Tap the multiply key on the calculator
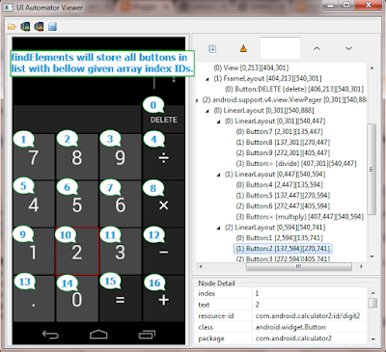386x352 pixels. point(163,203)
